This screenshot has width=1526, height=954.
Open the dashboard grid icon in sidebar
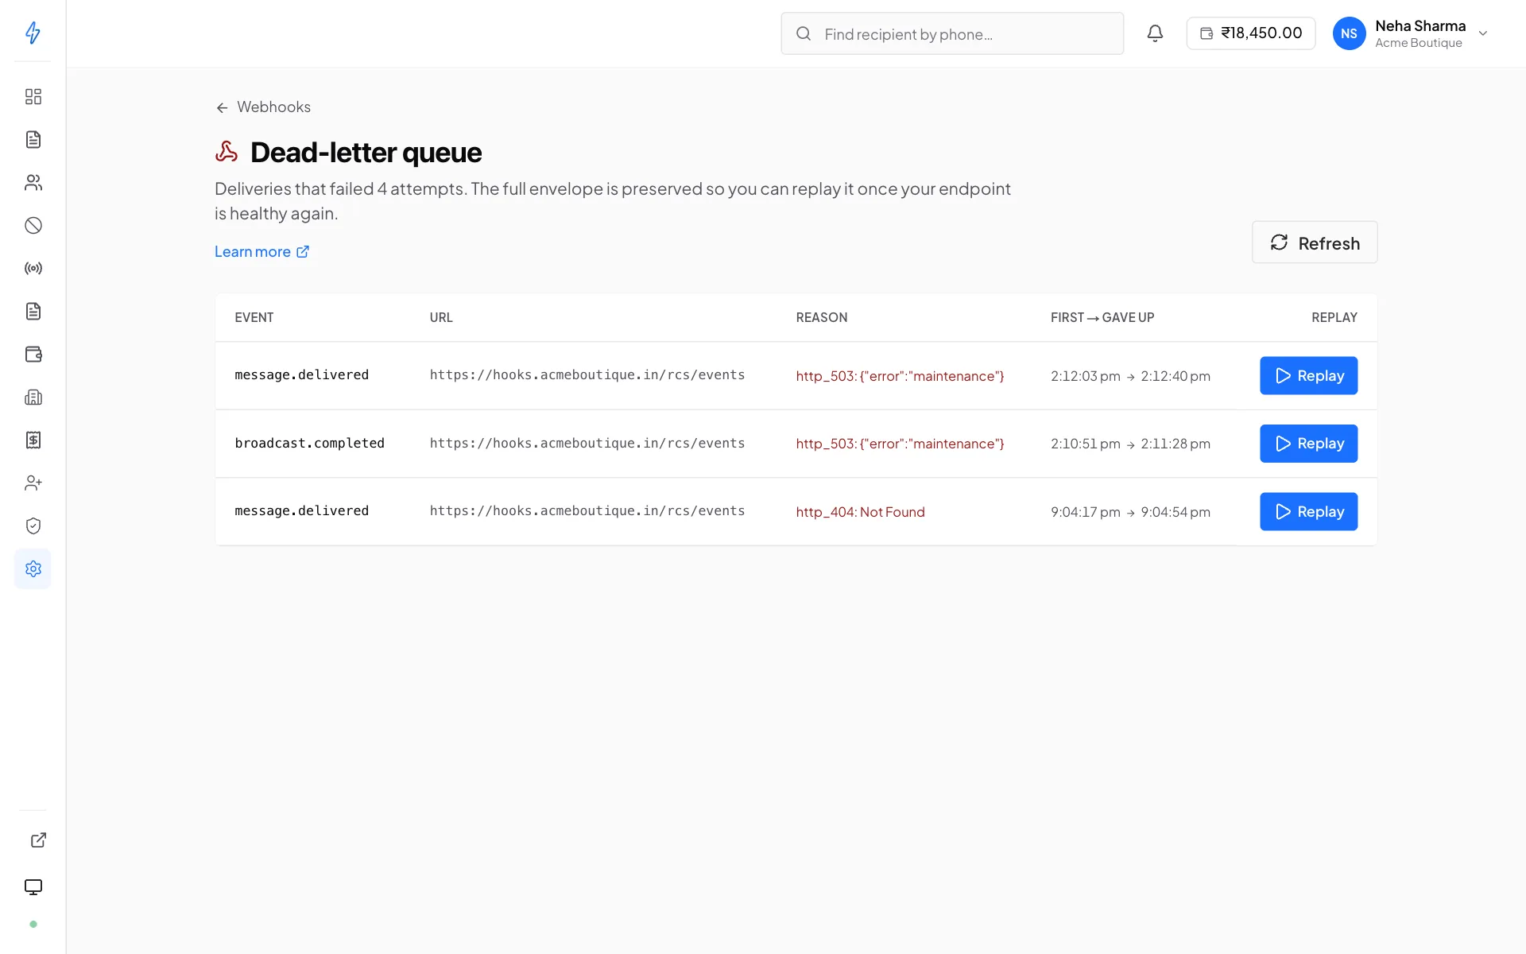(x=33, y=97)
